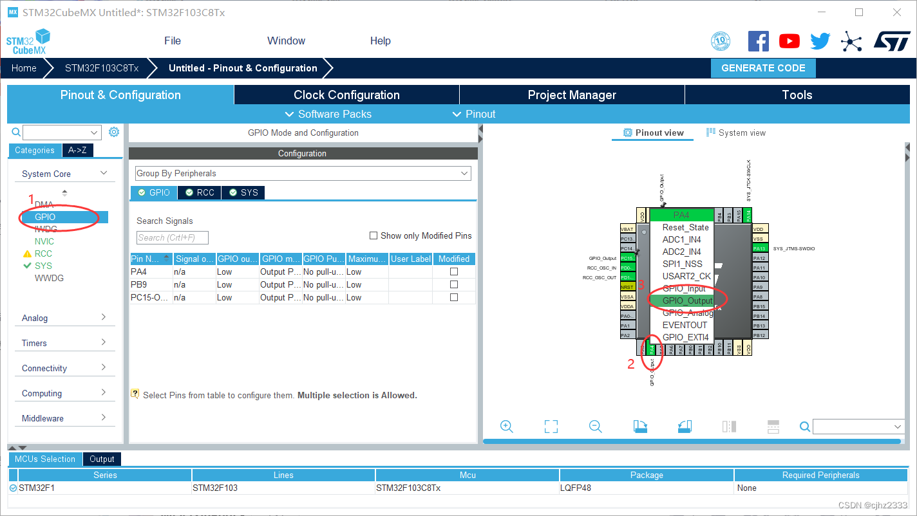Toggle Modified checkbox for PC15 row

(454, 297)
